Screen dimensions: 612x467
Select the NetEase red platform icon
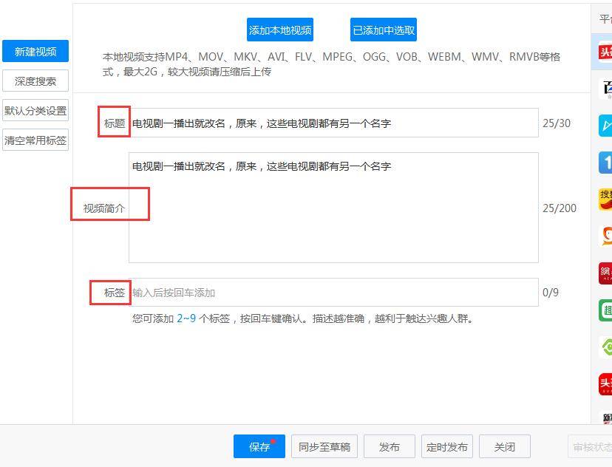click(605, 273)
